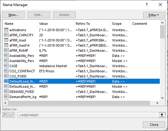Click the vertical scrollbar down arrow
The width and height of the screenshot is (168, 131).
point(162,98)
